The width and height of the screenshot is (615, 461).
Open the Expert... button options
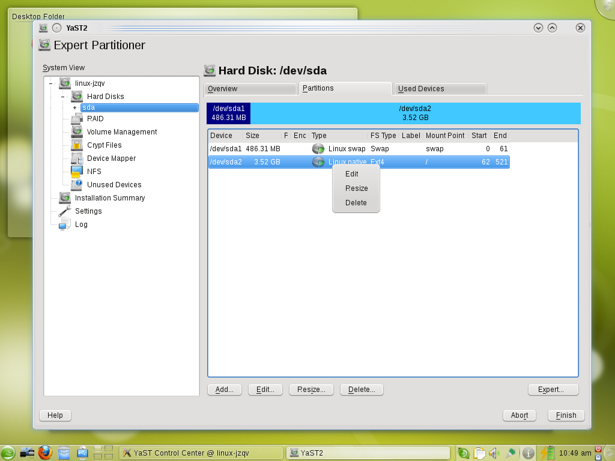[553, 390]
